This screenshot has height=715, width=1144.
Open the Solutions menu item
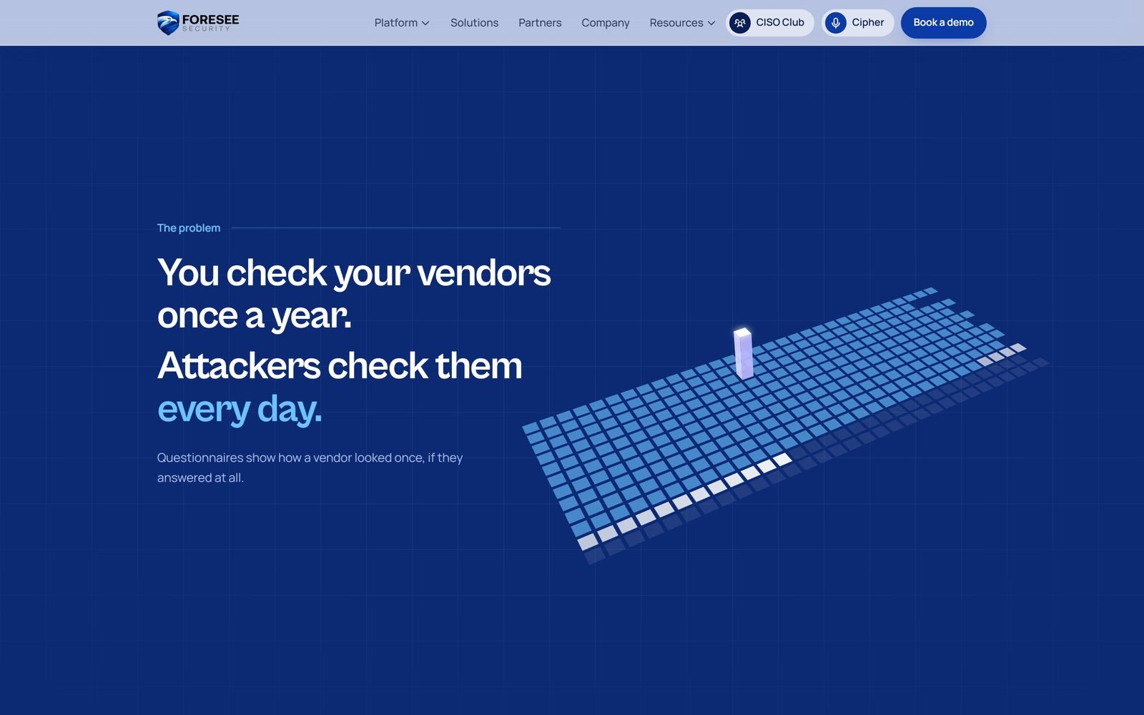pos(474,23)
